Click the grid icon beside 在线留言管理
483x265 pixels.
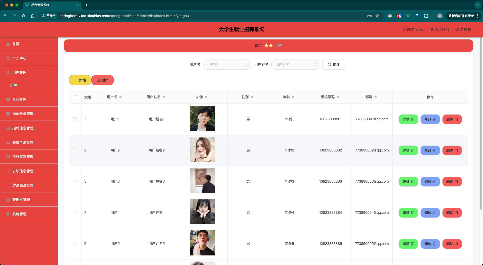[8, 157]
